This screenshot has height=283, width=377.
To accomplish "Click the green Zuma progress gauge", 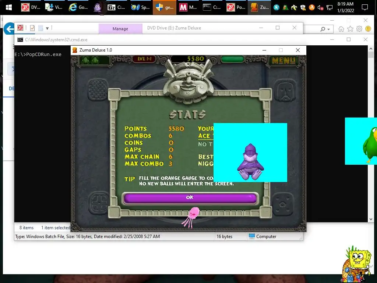I will coord(233,59).
